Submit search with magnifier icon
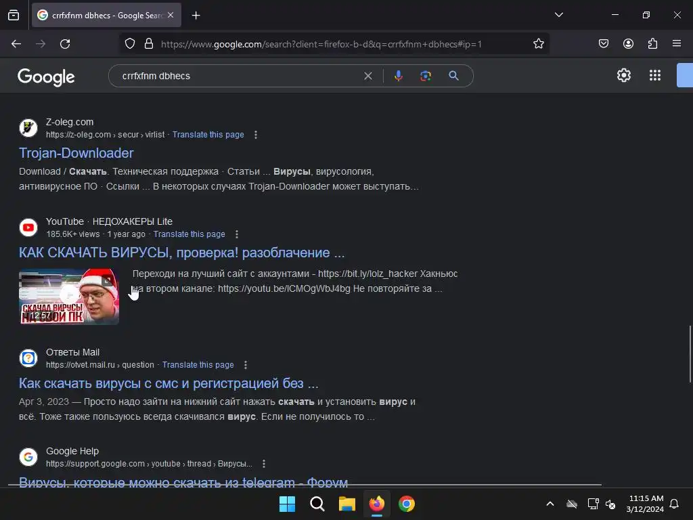This screenshot has width=693, height=520. point(453,76)
